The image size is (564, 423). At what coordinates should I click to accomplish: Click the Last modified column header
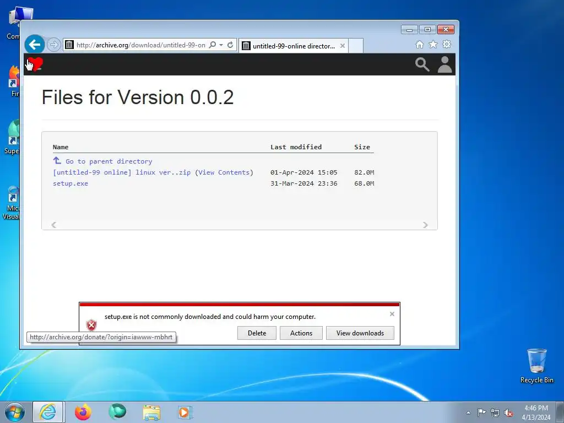(x=296, y=147)
